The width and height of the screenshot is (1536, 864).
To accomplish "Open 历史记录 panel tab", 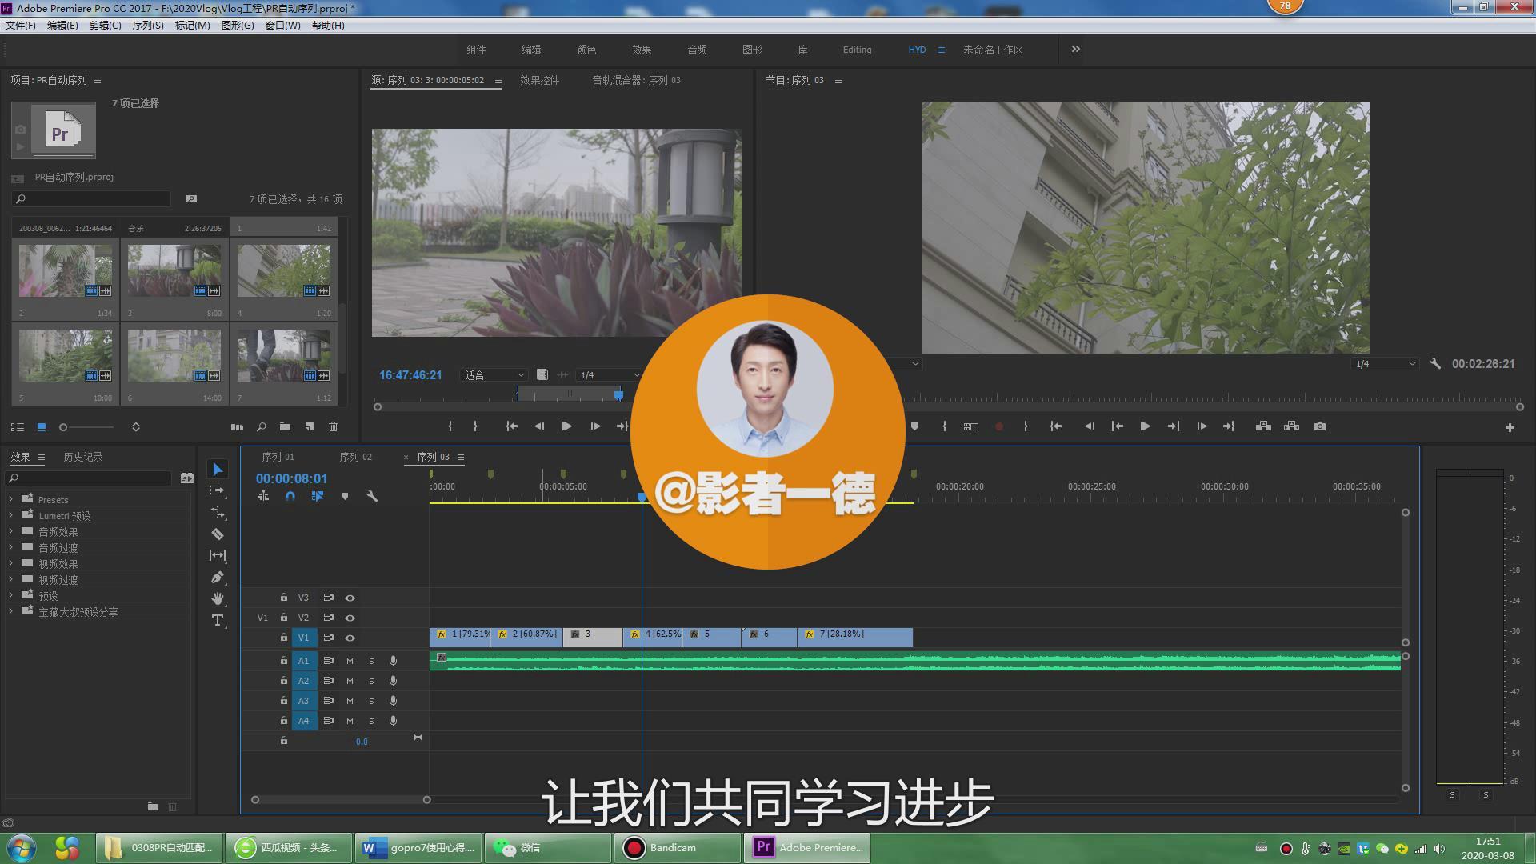I will [x=83, y=457].
